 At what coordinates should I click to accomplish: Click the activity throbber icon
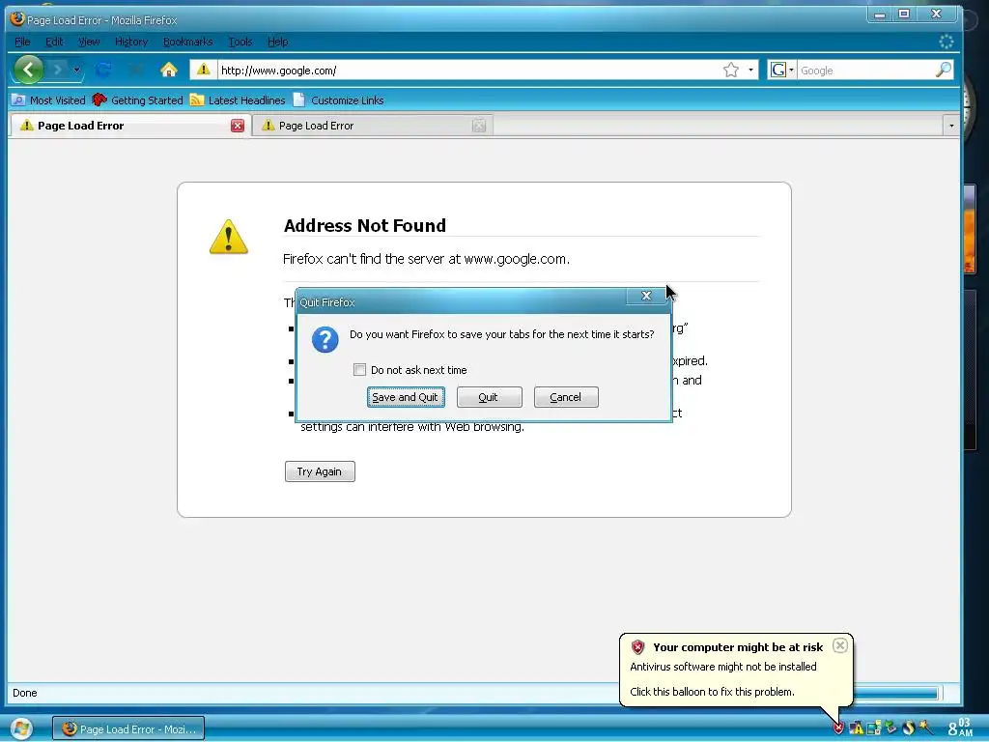coord(947,42)
